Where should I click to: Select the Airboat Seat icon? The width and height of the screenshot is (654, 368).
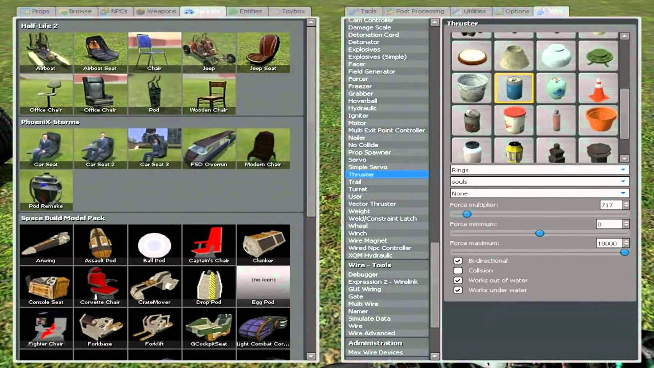click(100, 52)
